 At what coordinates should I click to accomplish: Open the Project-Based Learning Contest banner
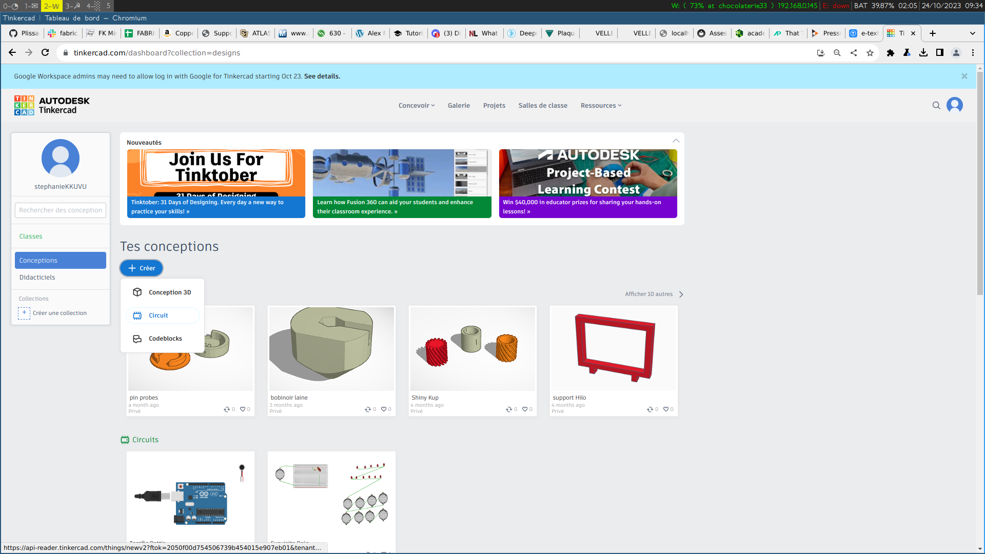pyautogui.click(x=588, y=184)
